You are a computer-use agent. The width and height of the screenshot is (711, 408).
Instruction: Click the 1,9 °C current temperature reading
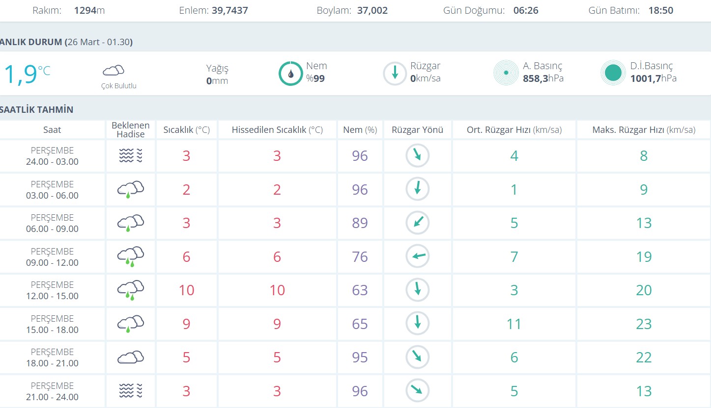[26, 74]
